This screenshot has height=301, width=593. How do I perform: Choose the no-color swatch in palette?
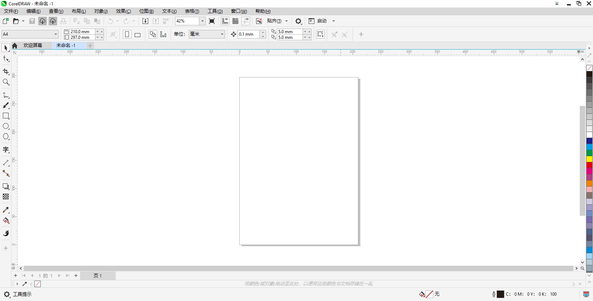[x=589, y=68]
